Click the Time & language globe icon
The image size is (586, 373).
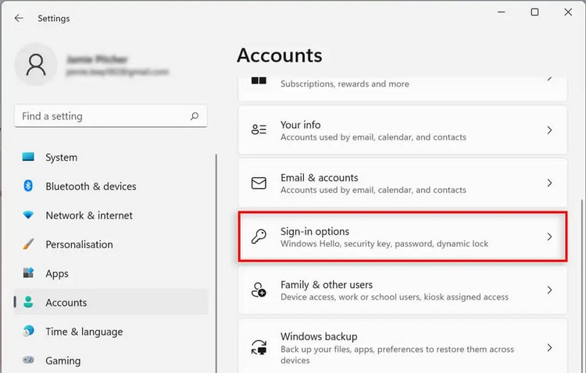29,331
